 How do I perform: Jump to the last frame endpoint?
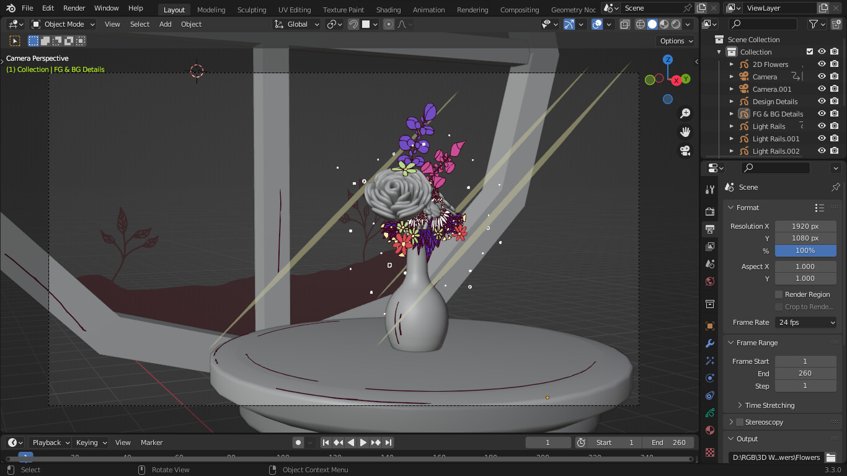point(388,443)
